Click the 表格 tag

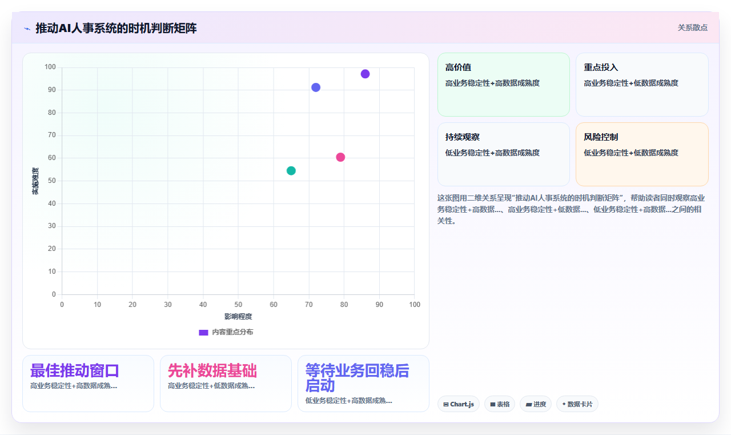pos(500,404)
